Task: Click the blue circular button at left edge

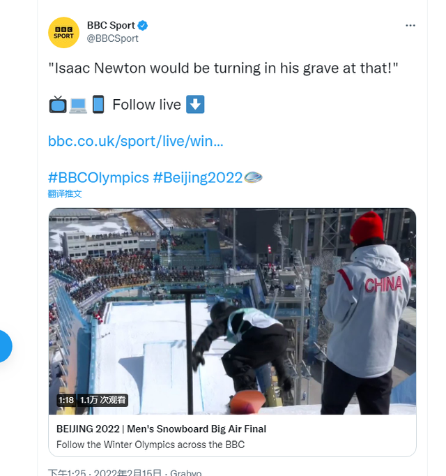Action: pos(3,345)
